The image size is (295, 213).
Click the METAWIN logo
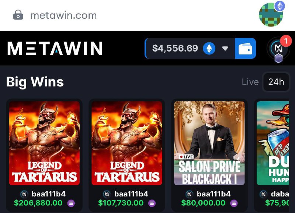pos(55,49)
